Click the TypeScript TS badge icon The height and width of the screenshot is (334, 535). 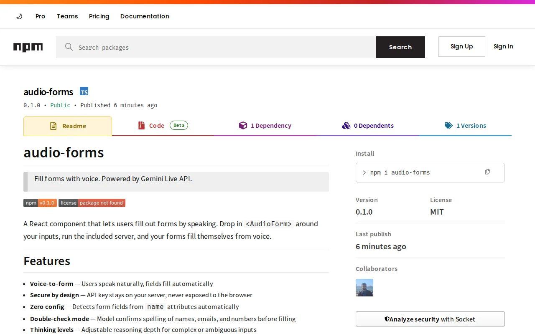[84, 92]
